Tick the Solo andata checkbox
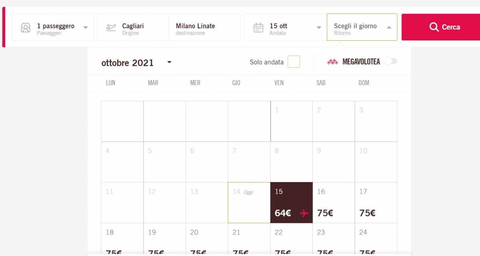The image size is (480, 256). click(294, 62)
